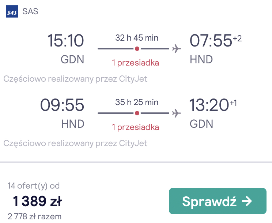This screenshot has height=223, width=272.
Task: Click the return flight airplane icon
Action: click(177, 113)
